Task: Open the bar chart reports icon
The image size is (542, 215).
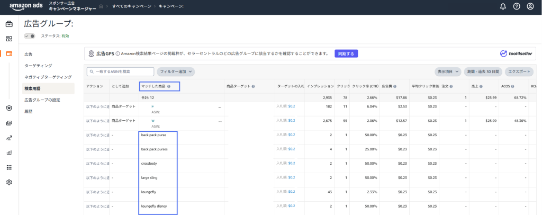Action: [9, 153]
